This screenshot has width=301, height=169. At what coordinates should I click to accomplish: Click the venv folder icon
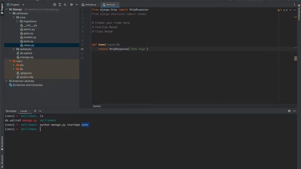click(x=14, y=61)
